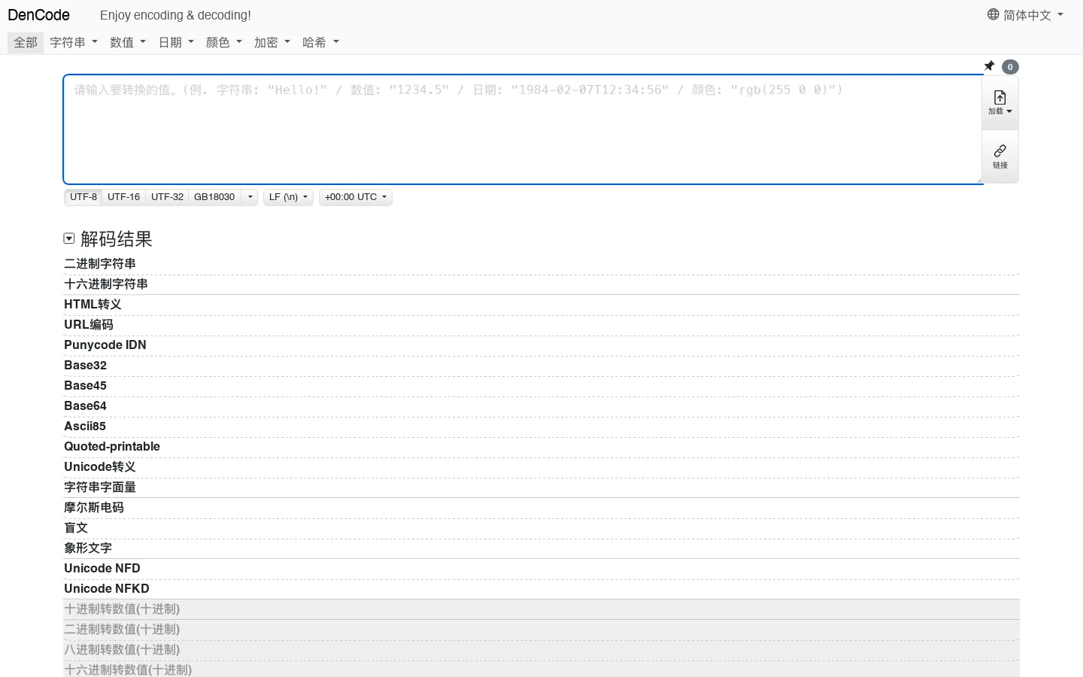Click the 链接 link icon button
This screenshot has height=677, width=1083.
click(1000, 156)
